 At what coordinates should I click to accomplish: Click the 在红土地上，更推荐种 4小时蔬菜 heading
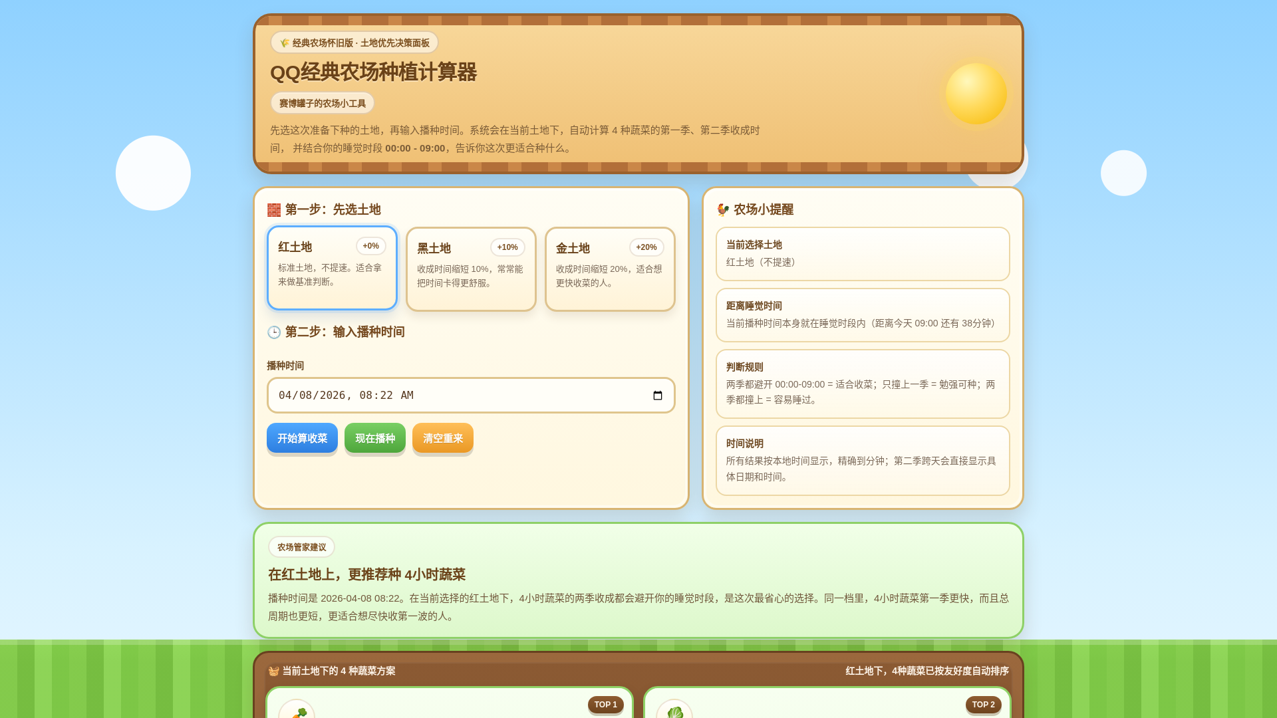point(366,574)
